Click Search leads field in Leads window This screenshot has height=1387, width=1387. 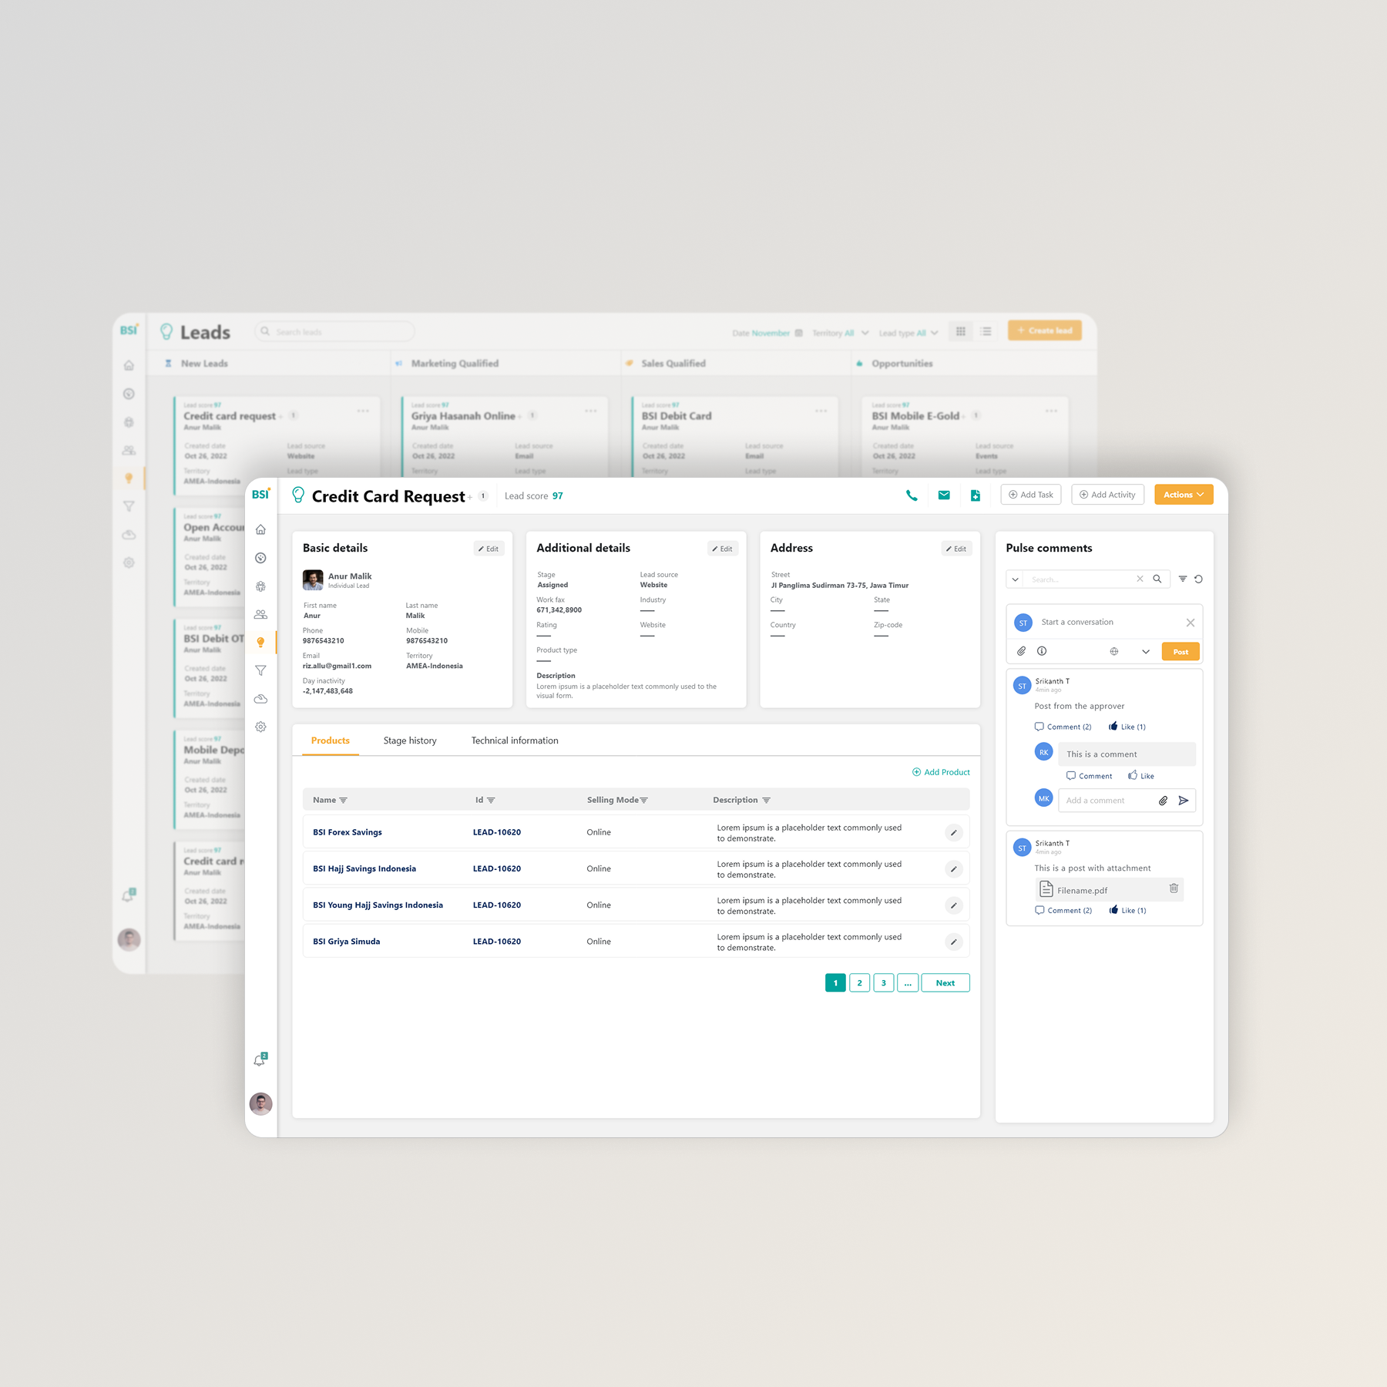334,332
